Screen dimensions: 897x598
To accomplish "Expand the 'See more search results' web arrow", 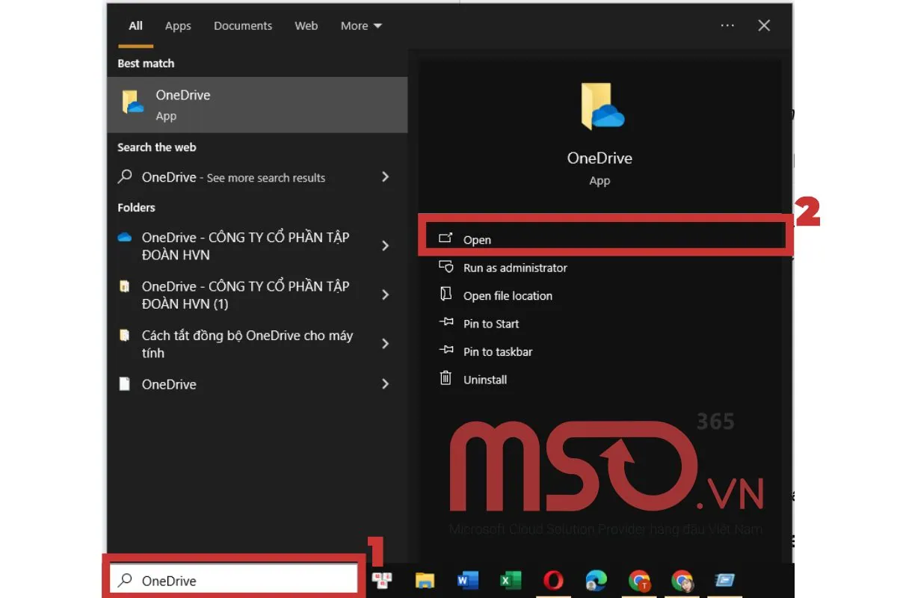I will click(386, 177).
